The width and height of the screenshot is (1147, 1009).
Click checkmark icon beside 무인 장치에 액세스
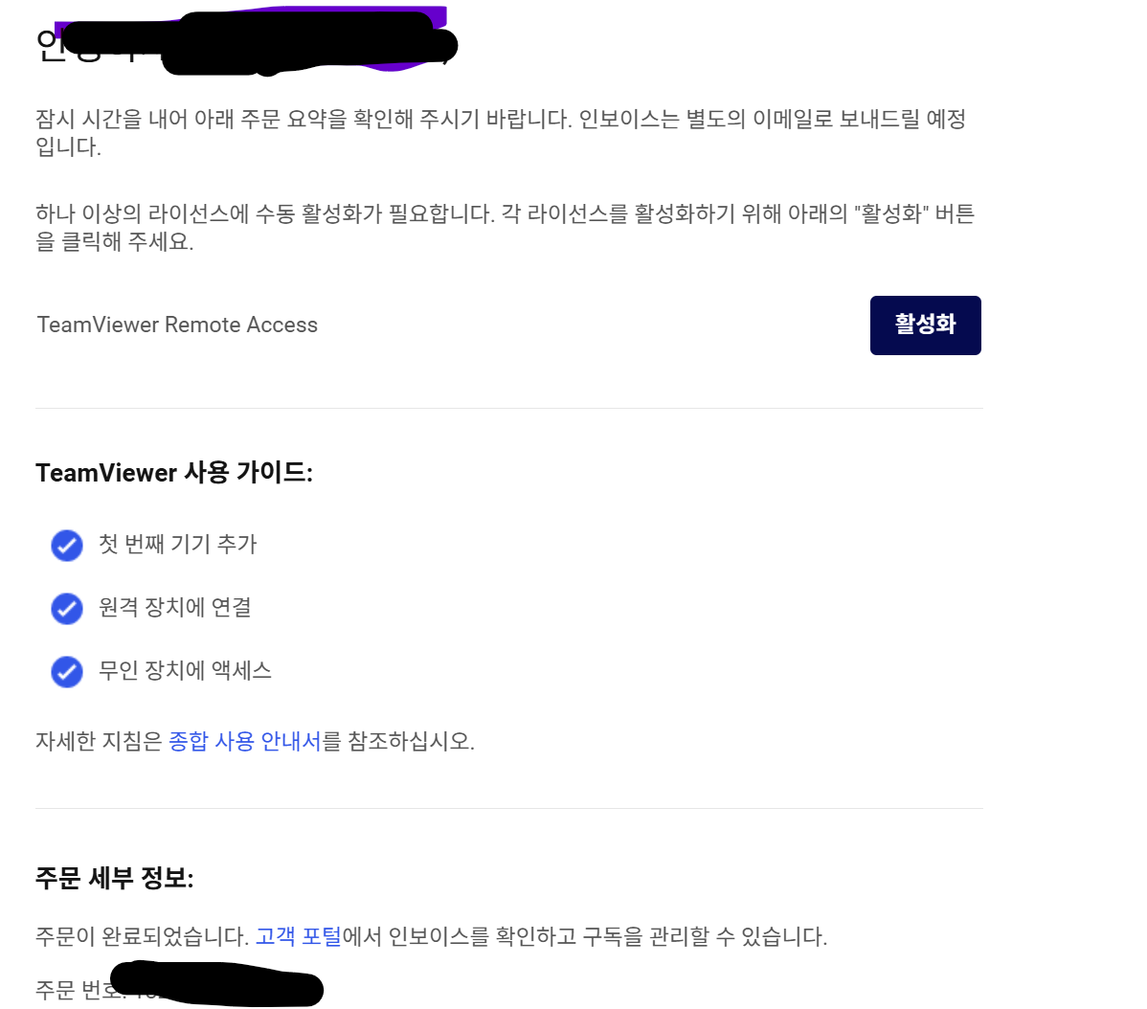coord(67,672)
